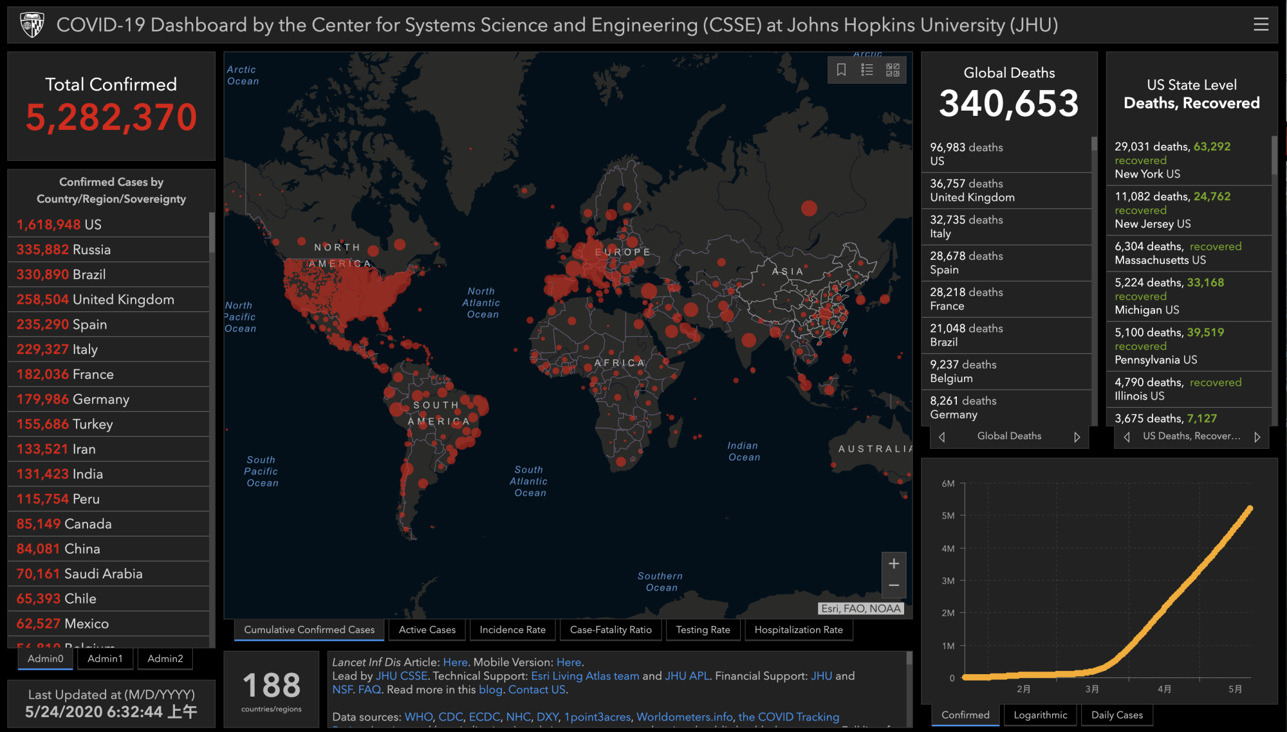Open the basemap gallery grid icon
Screen dimensions: 1287x732
pos(893,69)
